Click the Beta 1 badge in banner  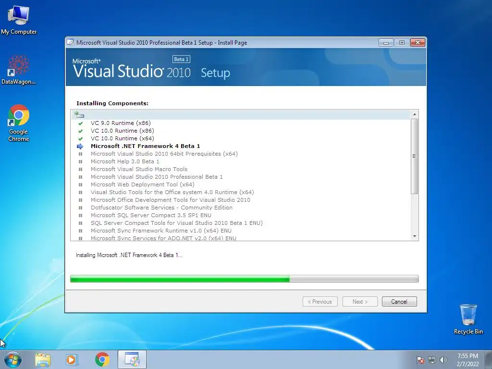(x=181, y=59)
